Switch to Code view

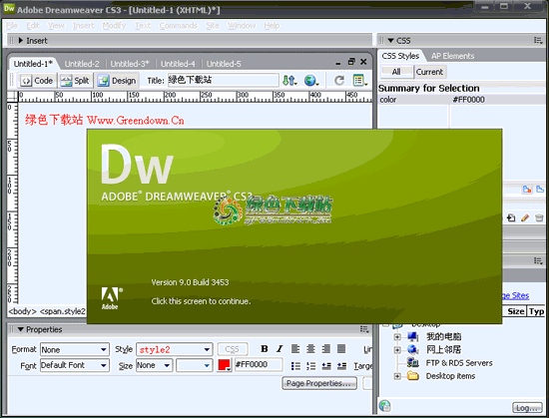(x=38, y=81)
